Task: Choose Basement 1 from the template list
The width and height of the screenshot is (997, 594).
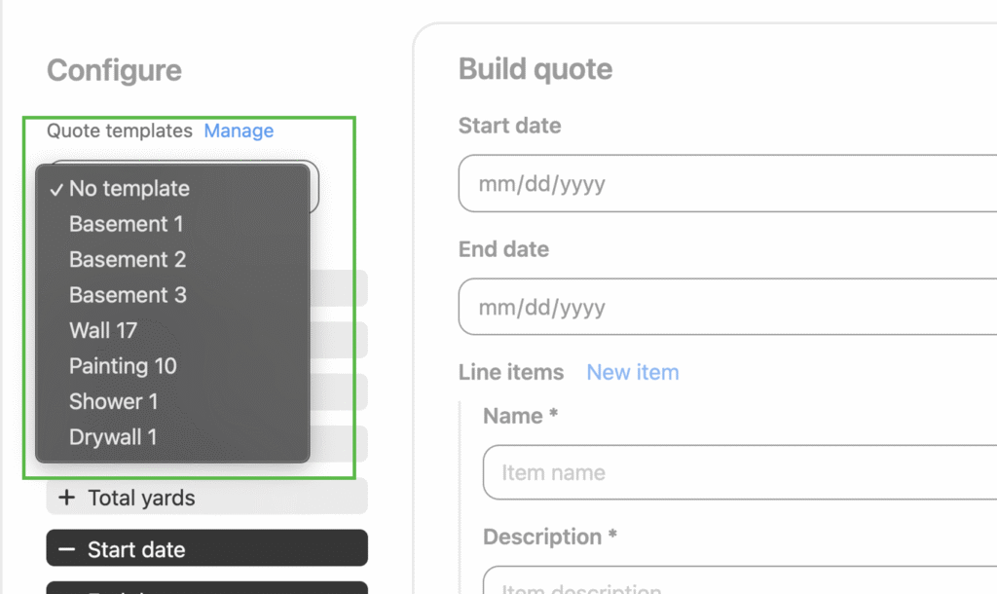Action: 126,224
